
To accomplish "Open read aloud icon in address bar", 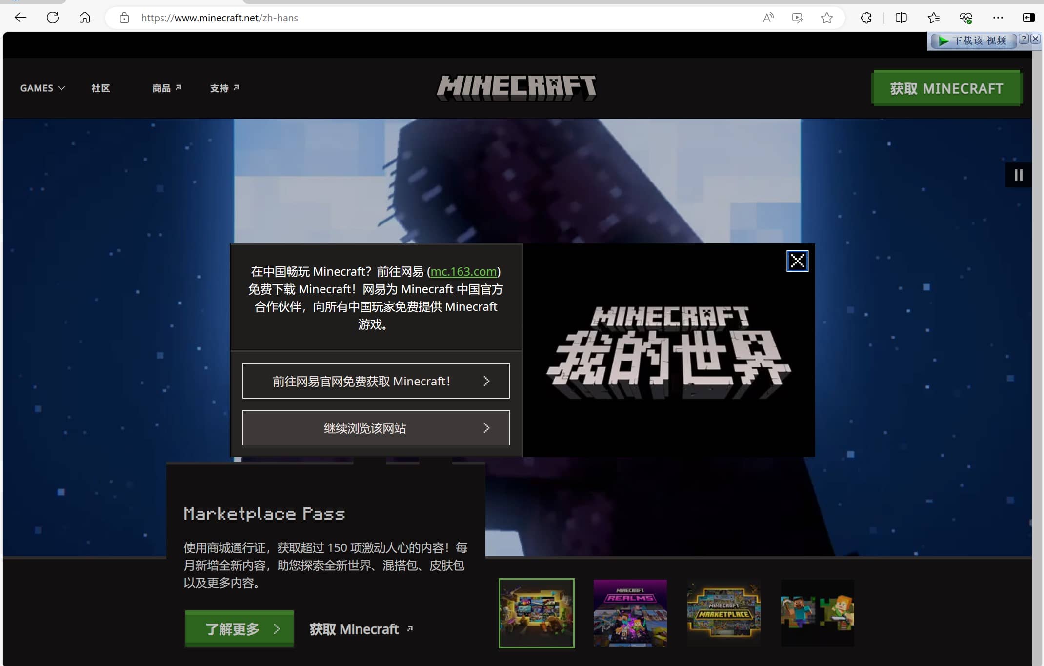I will (x=768, y=18).
